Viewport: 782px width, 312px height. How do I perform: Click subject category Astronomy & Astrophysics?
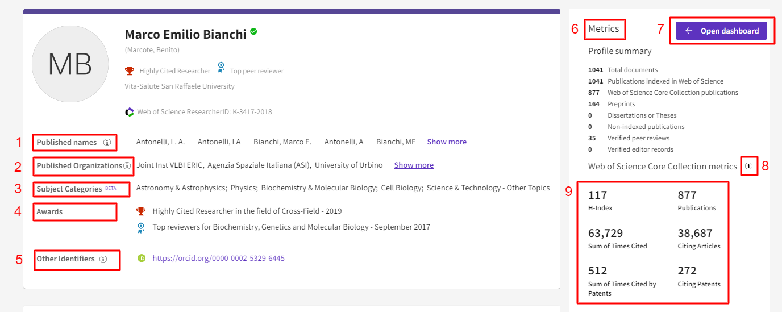pos(181,188)
